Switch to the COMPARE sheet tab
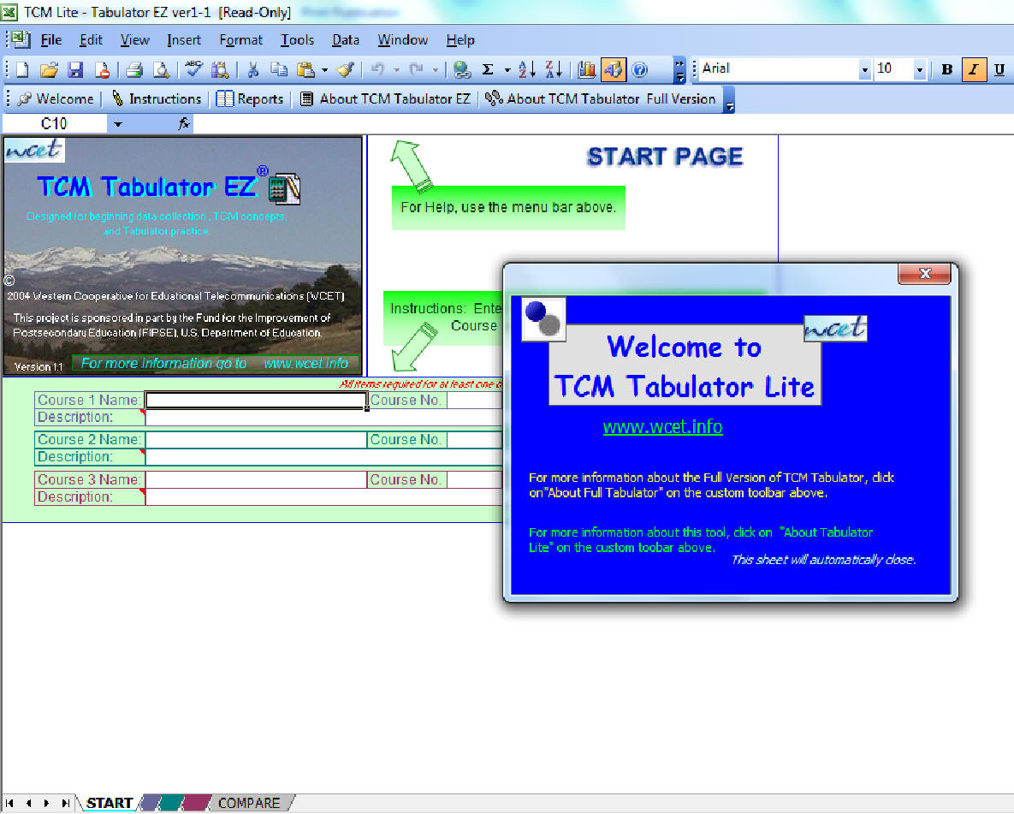The height and width of the screenshot is (814, 1014). tap(248, 803)
